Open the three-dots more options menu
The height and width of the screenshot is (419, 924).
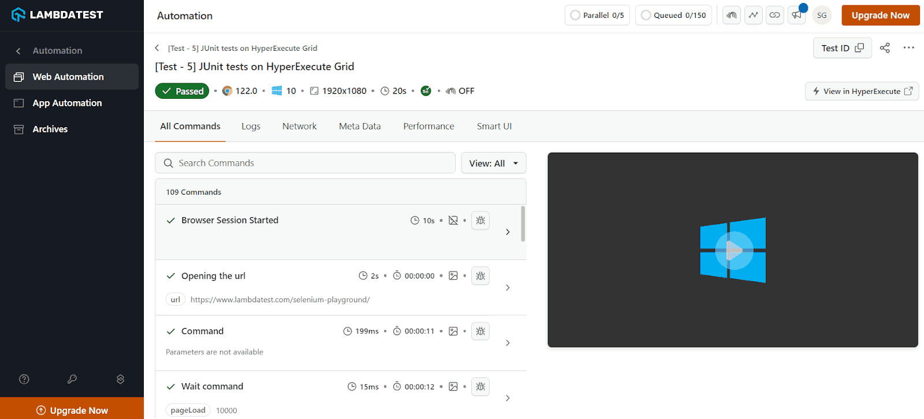(x=909, y=48)
